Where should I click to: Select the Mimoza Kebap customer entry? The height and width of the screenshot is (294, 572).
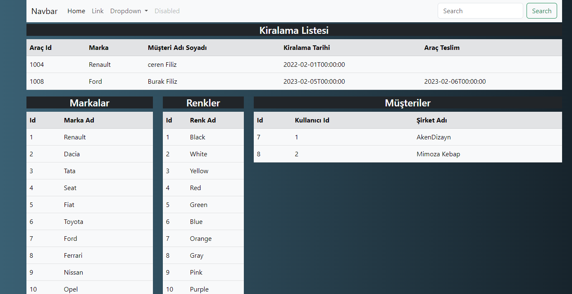(408, 154)
